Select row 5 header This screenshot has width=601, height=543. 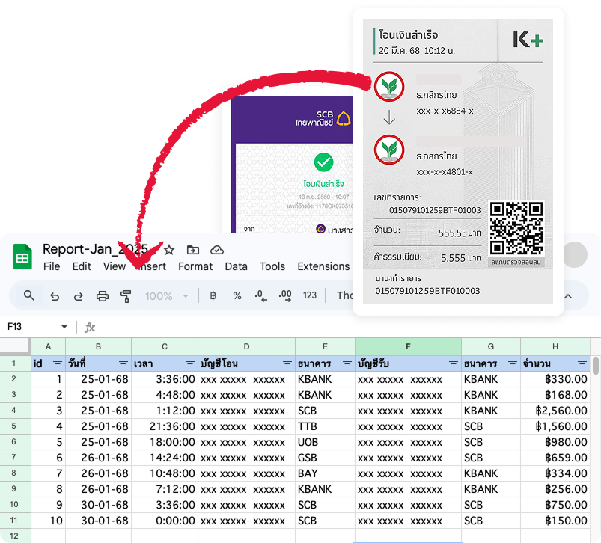coord(13,426)
